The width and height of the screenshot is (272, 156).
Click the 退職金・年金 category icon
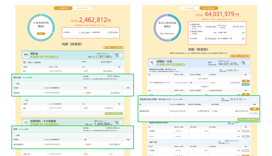(x=152, y=62)
